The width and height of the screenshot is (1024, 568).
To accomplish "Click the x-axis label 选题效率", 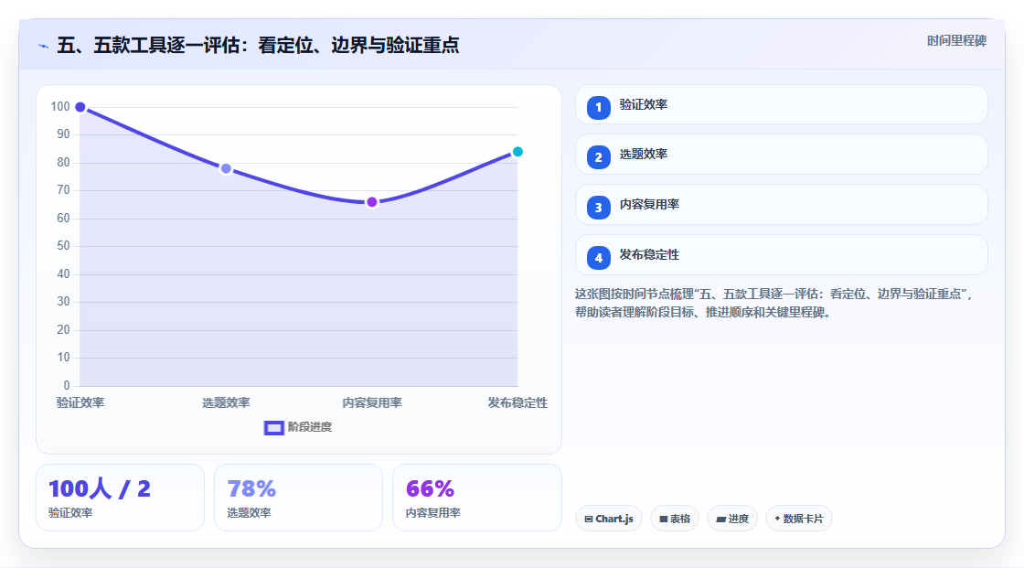I will [x=226, y=402].
